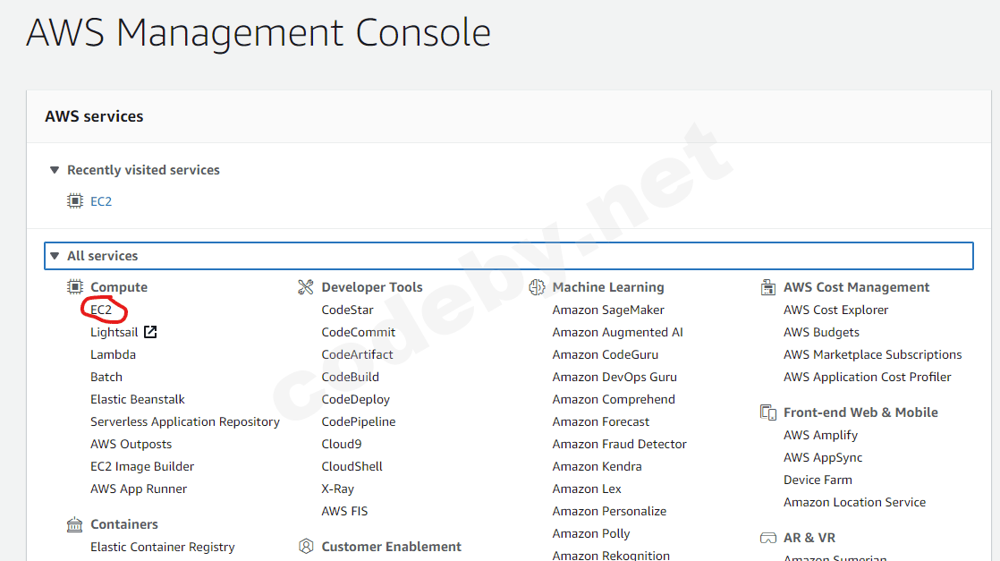The height and width of the screenshot is (561, 1000).
Task: Click the Customer Enablement icon
Action: pyautogui.click(x=306, y=547)
